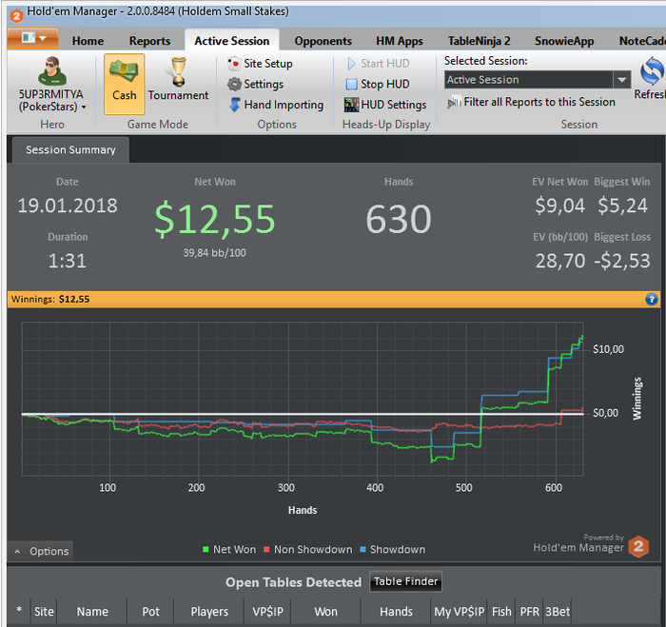This screenshot has width=666, height=627.
Task: Click the Hold'em Manager logo in title bar
Action: pyautogui.click(x=16, y=16)
